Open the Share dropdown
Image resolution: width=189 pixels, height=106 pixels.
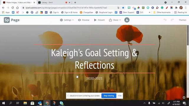tap(115, 20)
